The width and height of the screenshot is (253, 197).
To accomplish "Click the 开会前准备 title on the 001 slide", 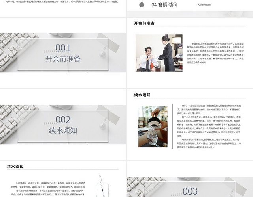I will pyautogui.click(x=63, y=59).
